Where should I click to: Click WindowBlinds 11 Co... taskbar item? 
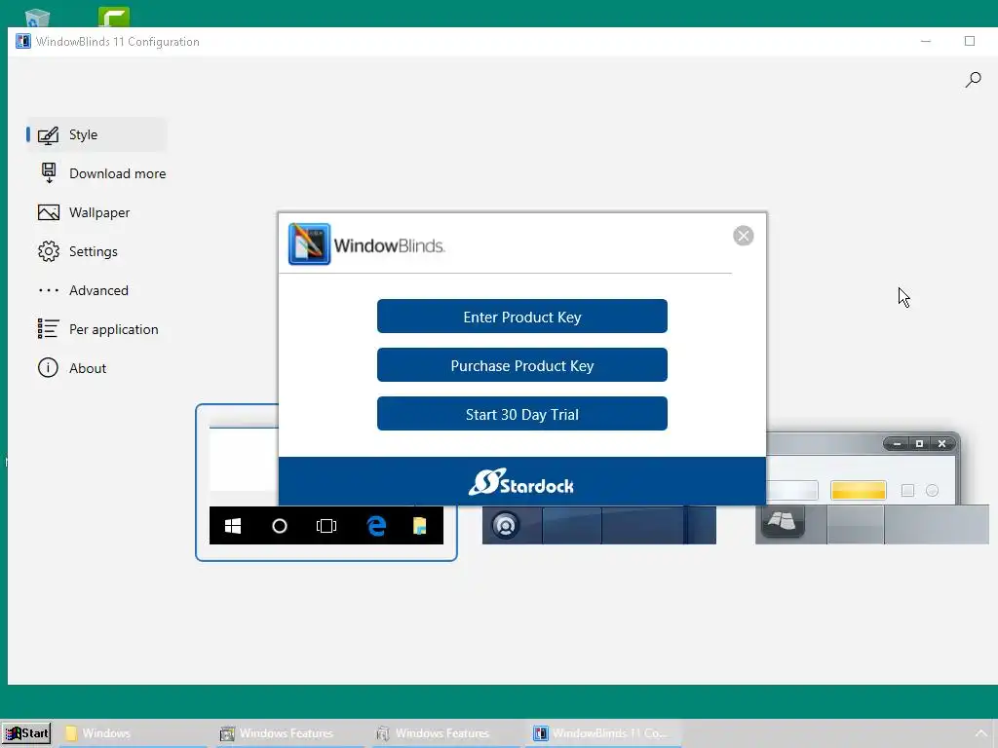pyautogui.click(x=602, y=733)
